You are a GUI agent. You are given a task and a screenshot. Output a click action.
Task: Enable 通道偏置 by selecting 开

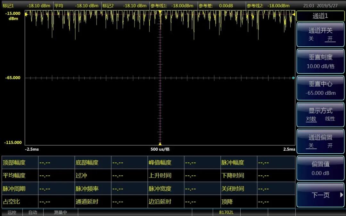[x=330, y=146]
